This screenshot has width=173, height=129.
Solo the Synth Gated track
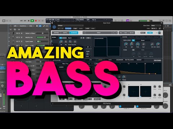click(x=19, y=42)
